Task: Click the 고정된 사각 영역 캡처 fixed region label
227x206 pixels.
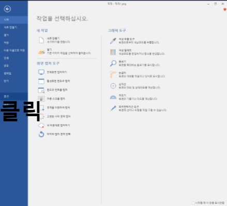Action: (59, 117)
